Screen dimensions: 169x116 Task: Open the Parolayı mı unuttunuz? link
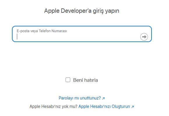[x=82, y=98]
